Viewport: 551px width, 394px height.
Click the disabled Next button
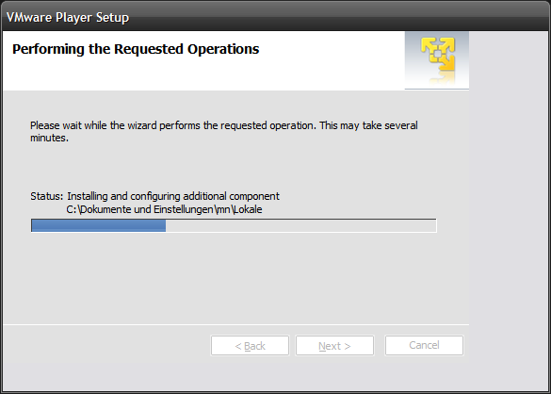point(334,345)
